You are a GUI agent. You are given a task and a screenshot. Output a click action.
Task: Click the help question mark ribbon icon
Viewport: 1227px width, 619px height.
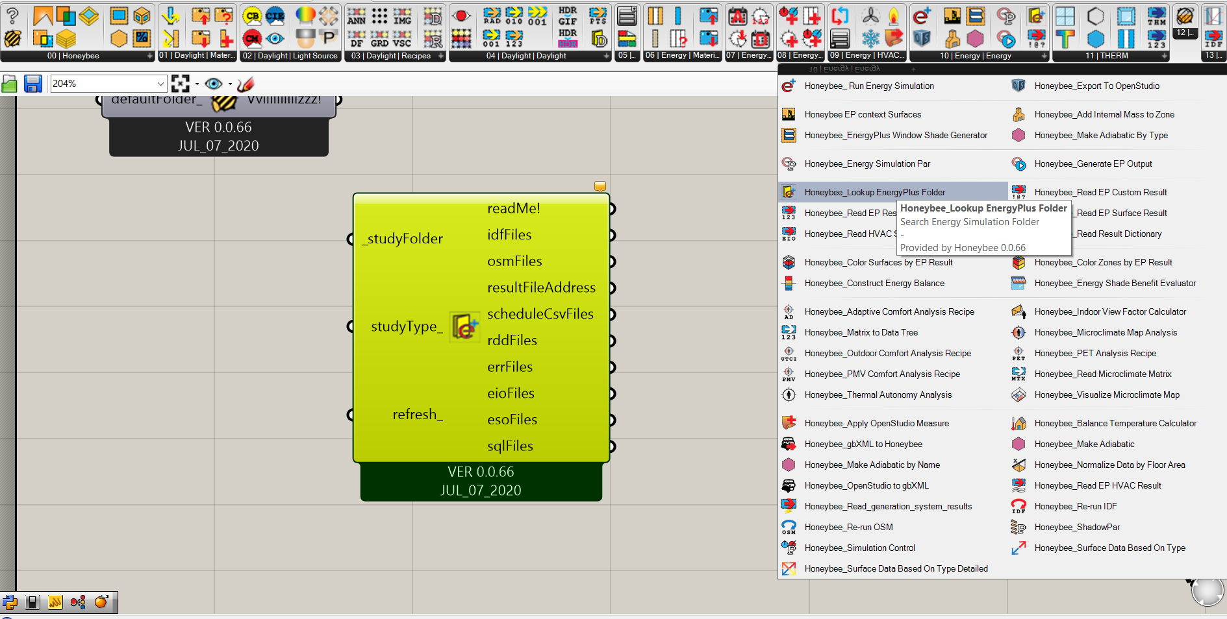[12, 16]
